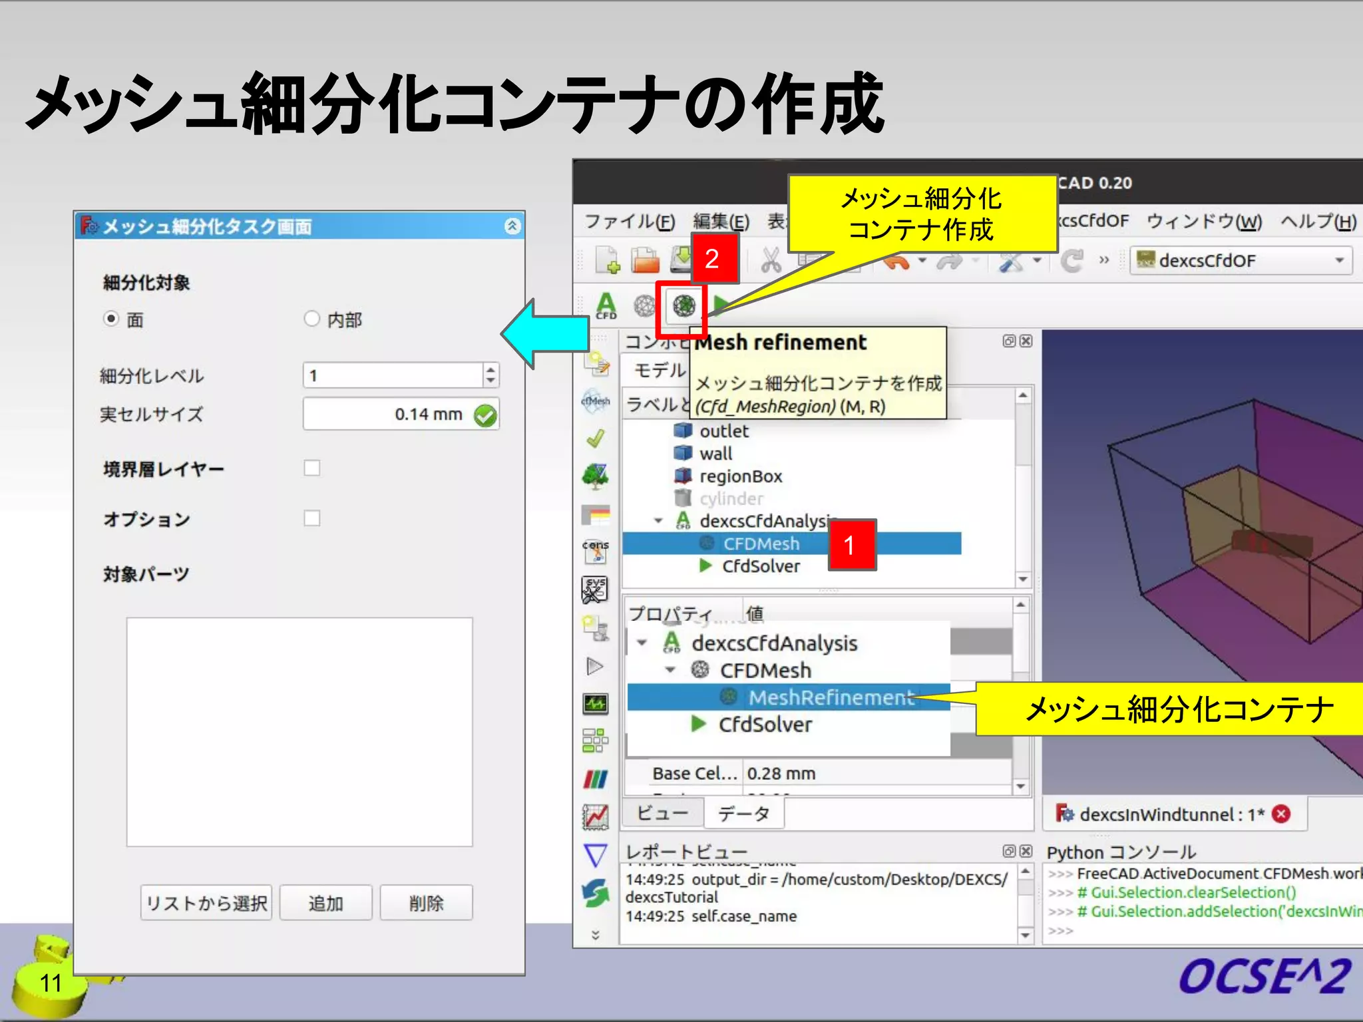Click the red plot chart sidebar icon

coord(595,816)
